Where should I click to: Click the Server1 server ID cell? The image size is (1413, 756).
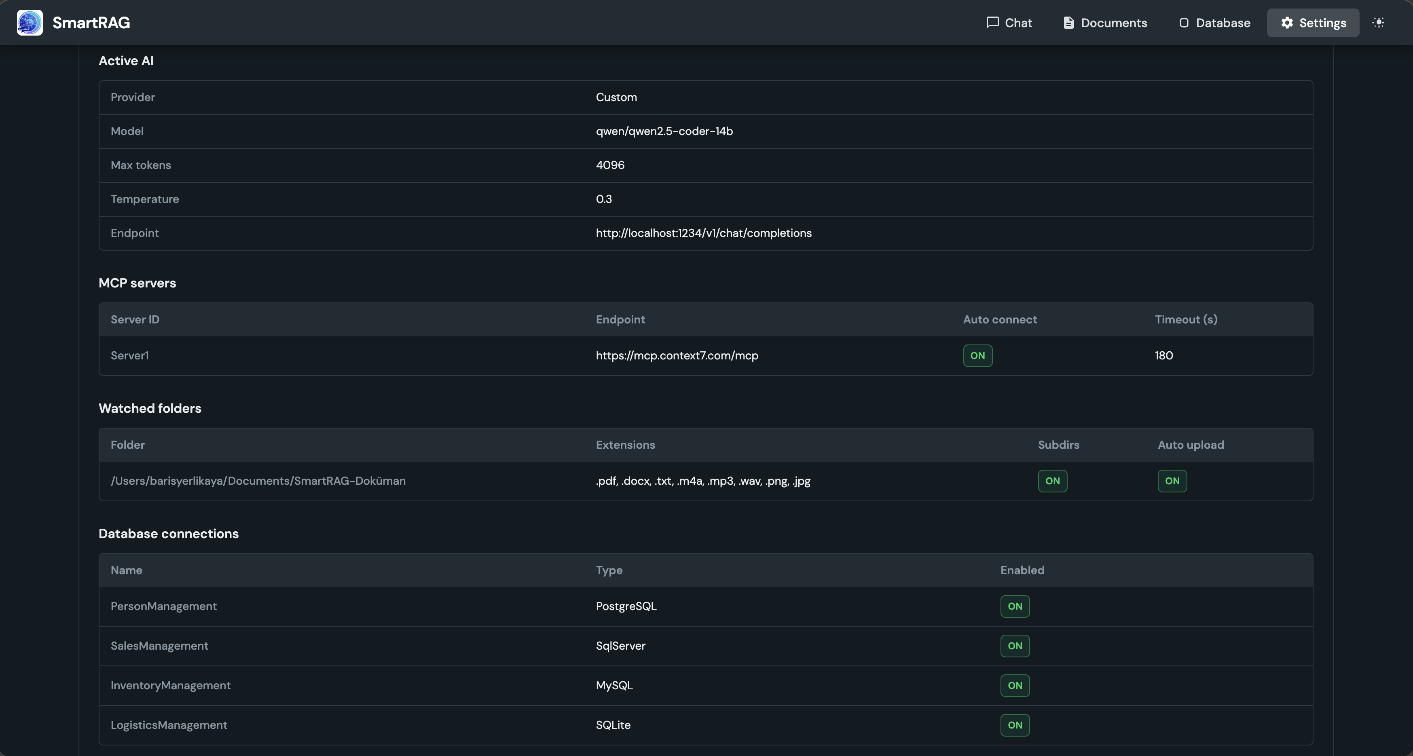pos(129,355)
